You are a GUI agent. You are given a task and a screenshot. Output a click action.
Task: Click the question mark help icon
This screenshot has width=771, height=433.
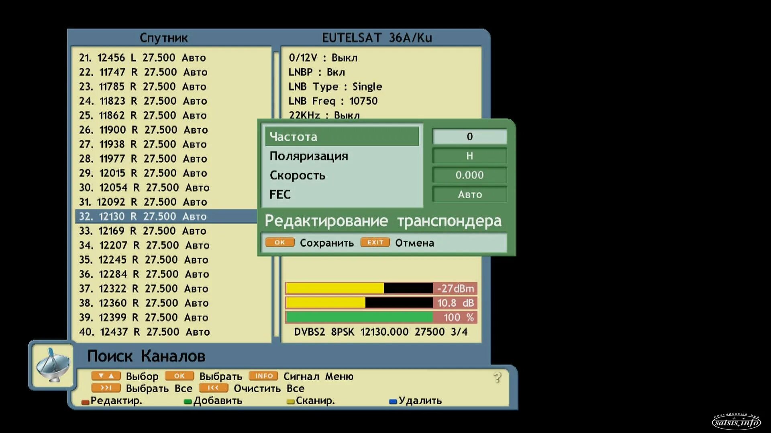coord(497,378)
